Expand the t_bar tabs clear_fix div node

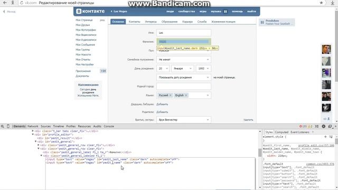tap(33, 131)
